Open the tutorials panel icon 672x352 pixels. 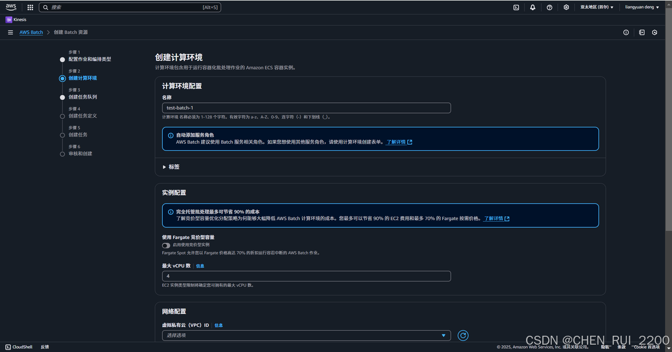pos(642,33)
